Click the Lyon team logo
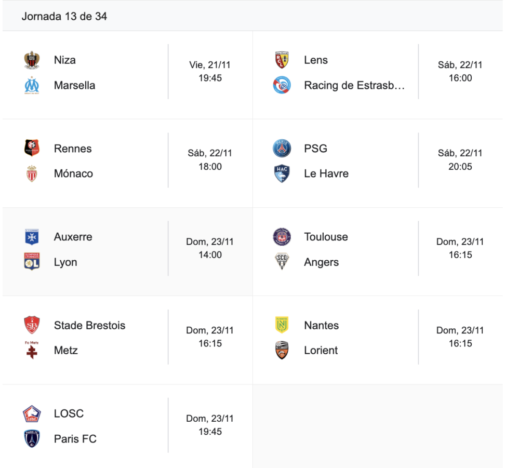 [x=32, y=262]
